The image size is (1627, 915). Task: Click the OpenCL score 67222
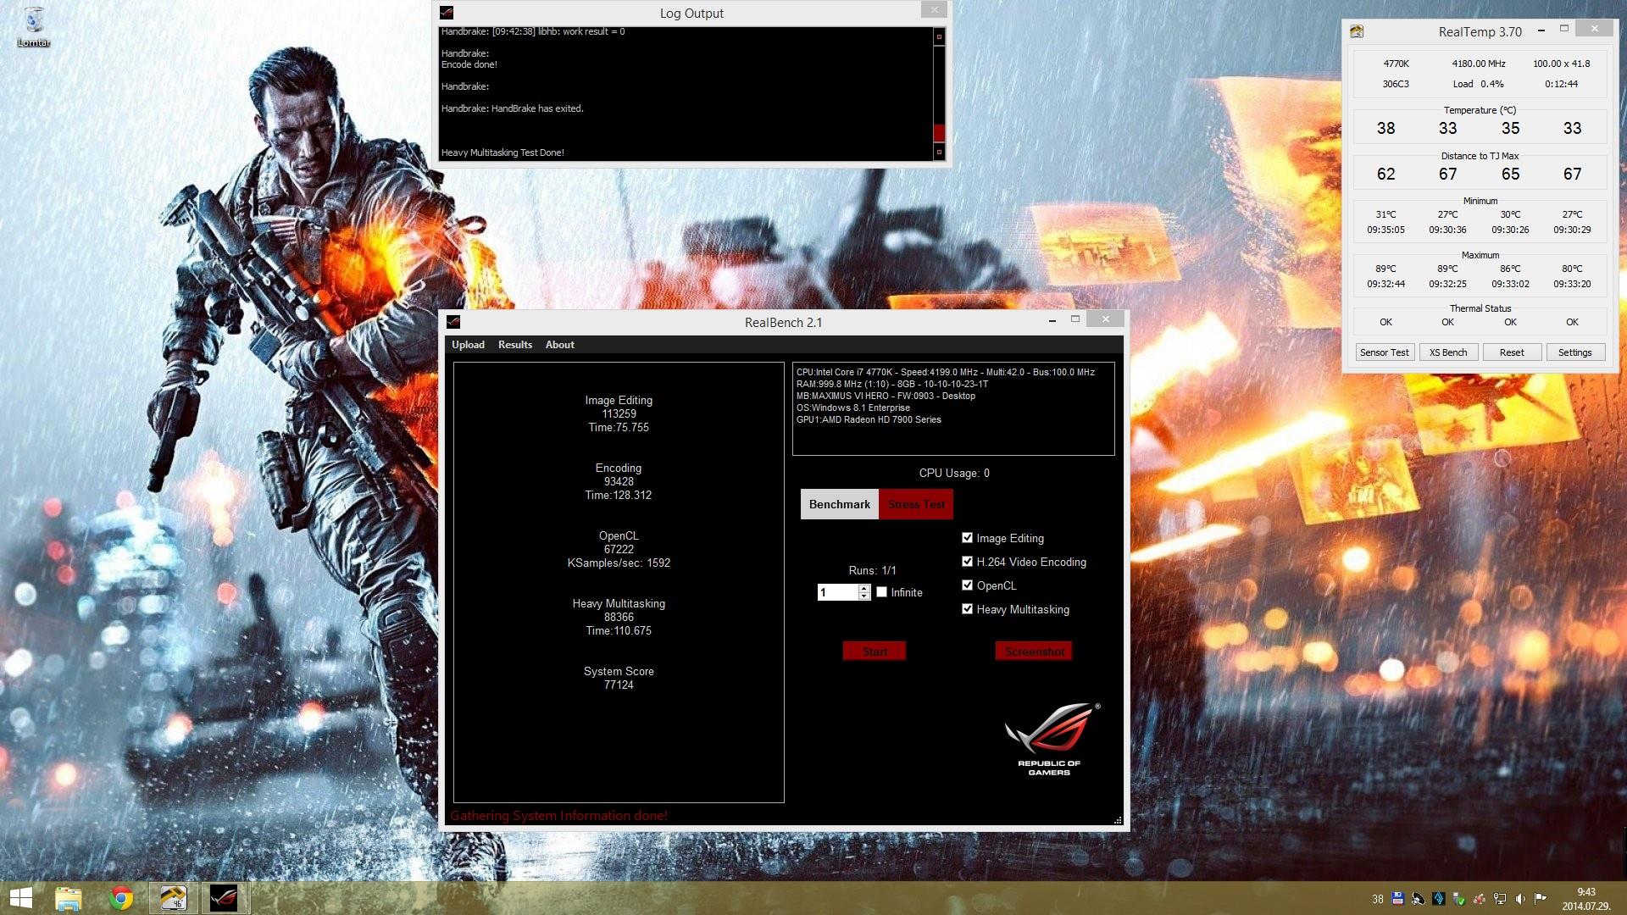(619, 549)
